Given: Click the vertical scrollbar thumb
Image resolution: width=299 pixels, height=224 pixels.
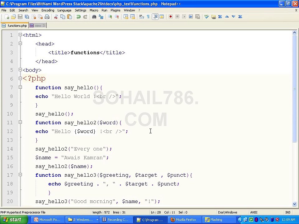Looking at the screenshot, I should pyautogui.click(x=294, y=88).
